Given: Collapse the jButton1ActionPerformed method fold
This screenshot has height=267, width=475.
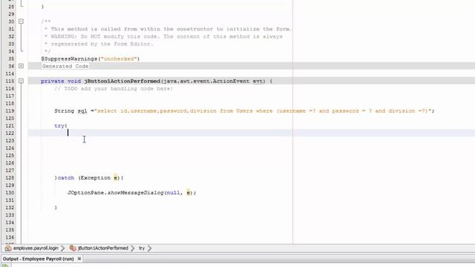Looking at the screenshot, I should 21,81.
